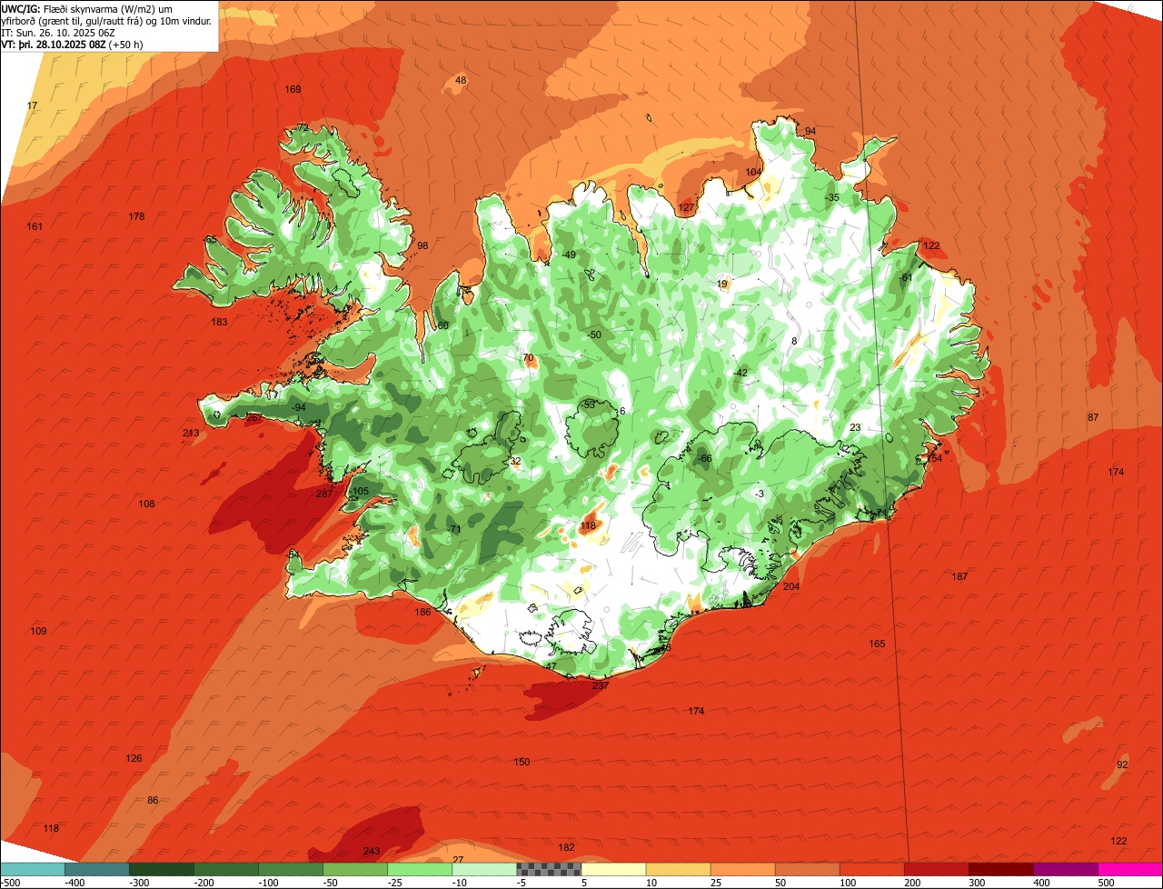Click the legend swatch between 300 and 400
Viewport: 1163px width, 889px height.
pos(1001,869)
